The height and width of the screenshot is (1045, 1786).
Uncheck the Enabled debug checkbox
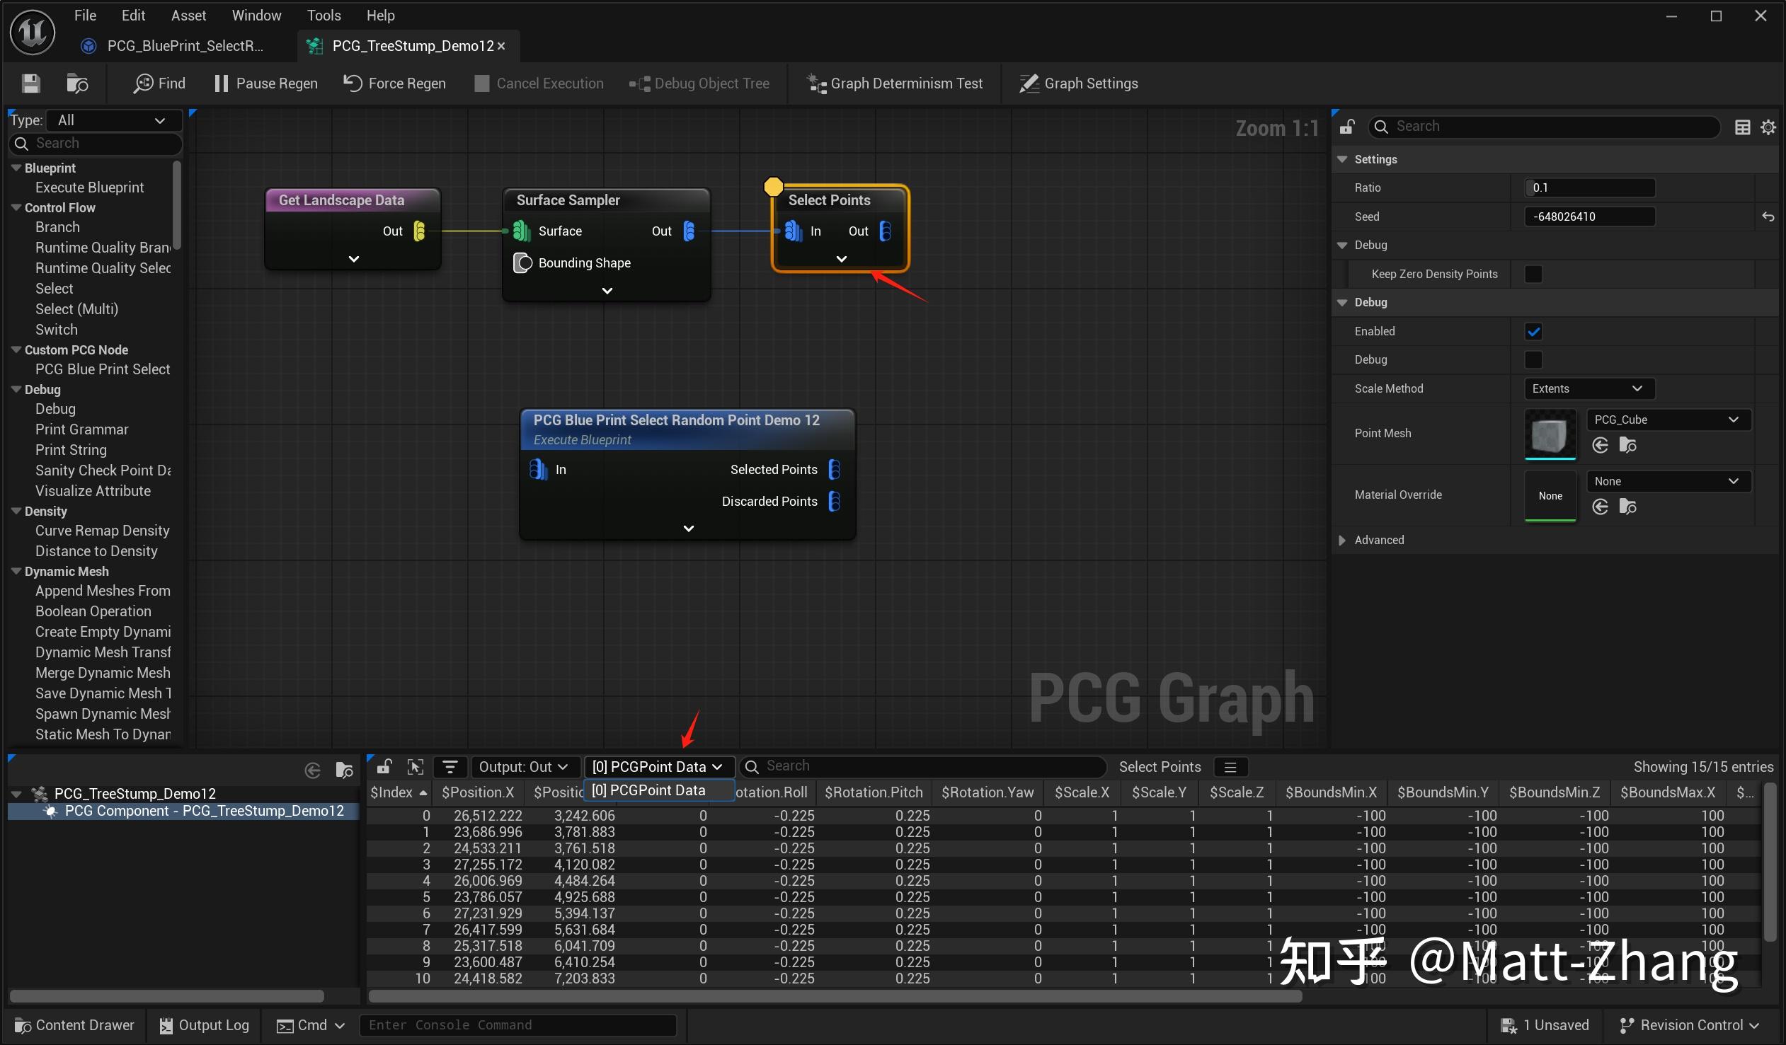(x=1533, y=332)
